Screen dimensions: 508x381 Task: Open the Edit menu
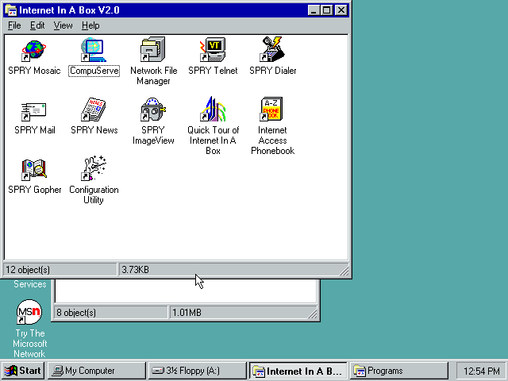click(x=37, y=25)
